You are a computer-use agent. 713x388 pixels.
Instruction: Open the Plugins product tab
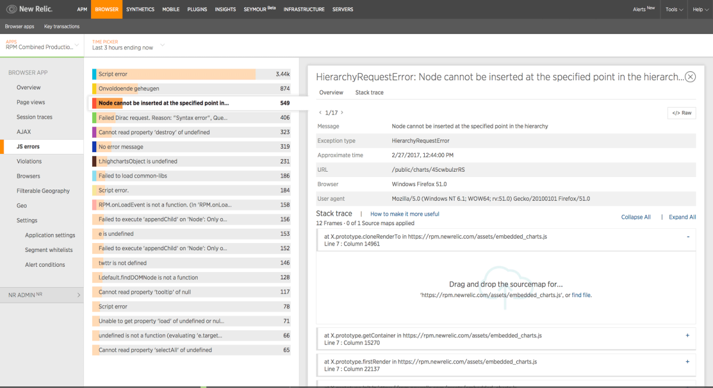click(197, 10)
